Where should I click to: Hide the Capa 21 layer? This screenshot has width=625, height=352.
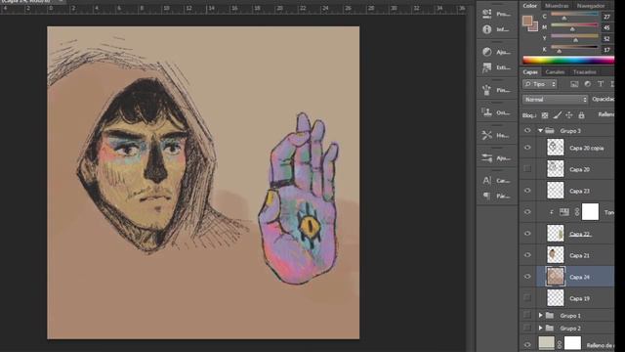point(527,255)
